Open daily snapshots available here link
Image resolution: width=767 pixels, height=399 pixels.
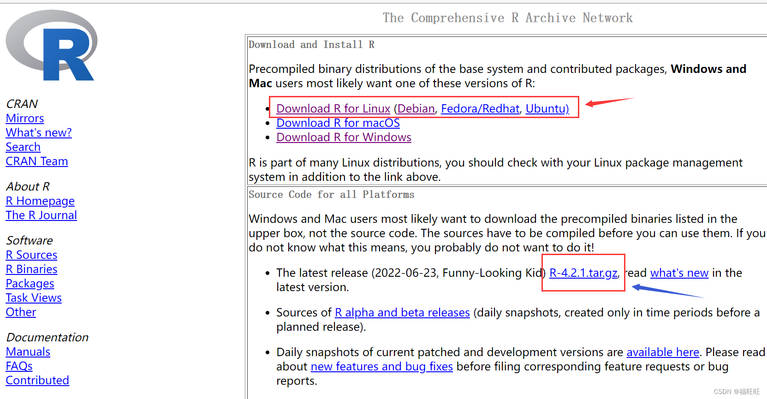(x=663, y=352)
